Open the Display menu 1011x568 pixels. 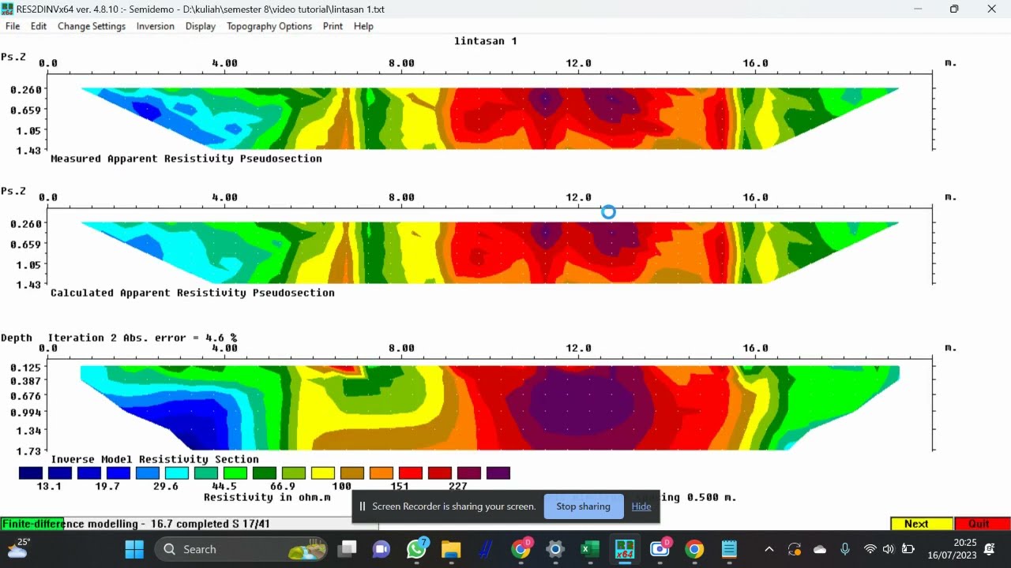pos(201,26)
